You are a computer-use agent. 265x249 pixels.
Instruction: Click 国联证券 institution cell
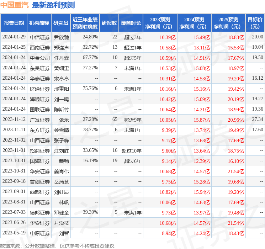[40, 110]
